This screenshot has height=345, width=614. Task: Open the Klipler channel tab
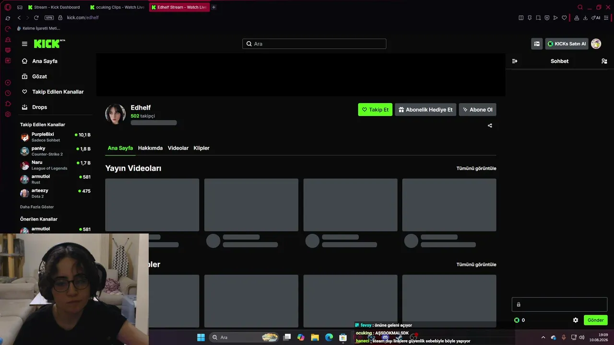coord(201,148)
